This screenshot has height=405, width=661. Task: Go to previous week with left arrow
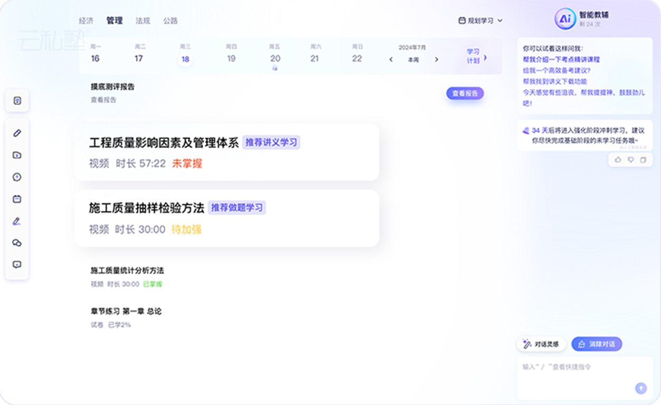click(391, 60)
